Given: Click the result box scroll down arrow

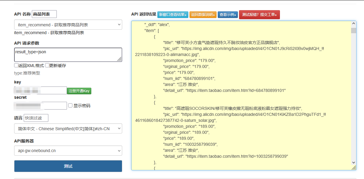Looking at the screenshot, I should (354, 162).
